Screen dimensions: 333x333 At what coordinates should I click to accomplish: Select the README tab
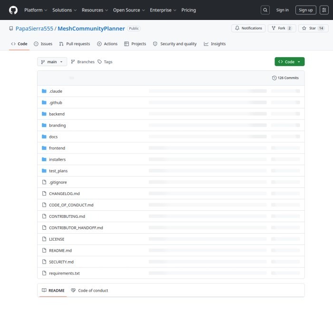tap(53, 290)
